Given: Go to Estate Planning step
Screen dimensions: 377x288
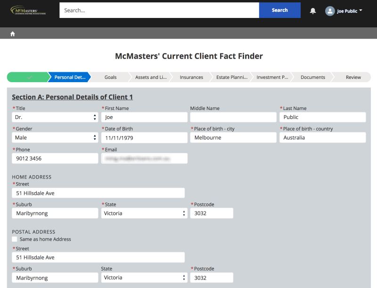Looking at the screenshot, I should pos(232,77).
